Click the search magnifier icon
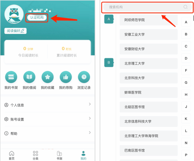Image resolution: width=194 pixels, height=161 pixels. (186, 7)
